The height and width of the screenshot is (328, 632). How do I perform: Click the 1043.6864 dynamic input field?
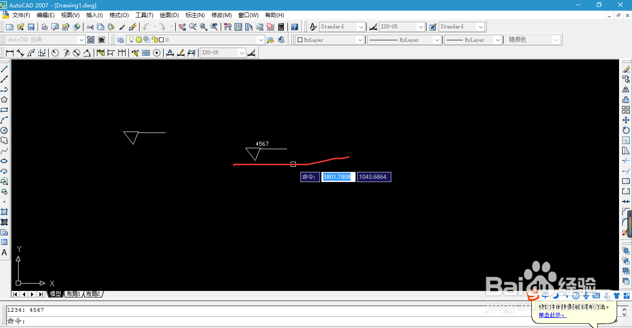[374, 177]
